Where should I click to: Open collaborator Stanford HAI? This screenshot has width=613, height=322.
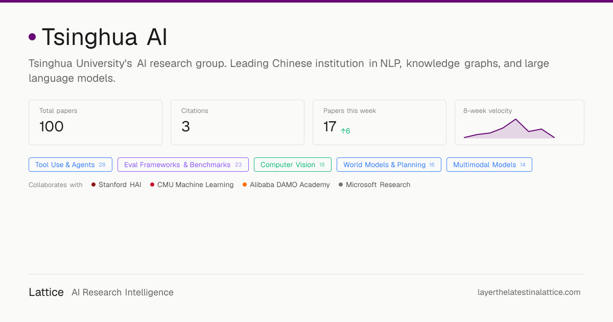tap(116, 185)
